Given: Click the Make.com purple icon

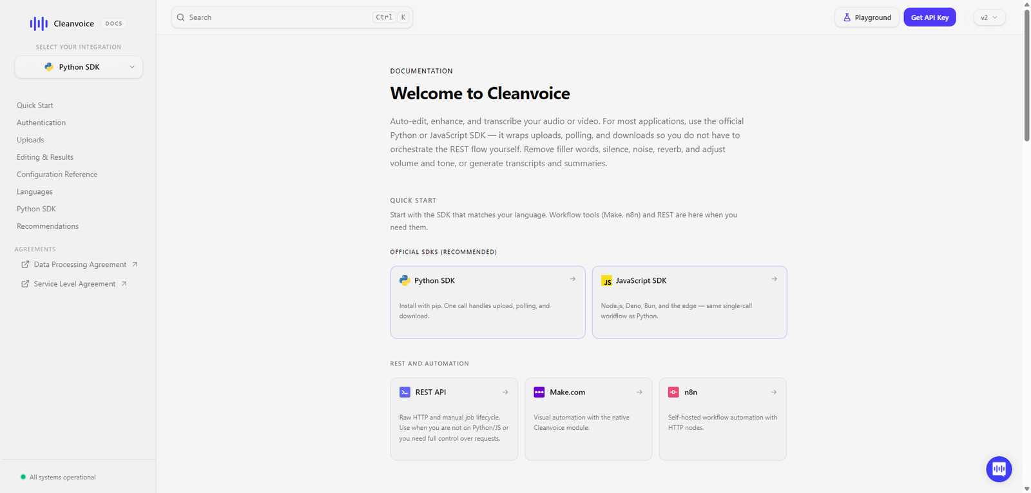Looking at the screenshot, I should coord(539,392).
